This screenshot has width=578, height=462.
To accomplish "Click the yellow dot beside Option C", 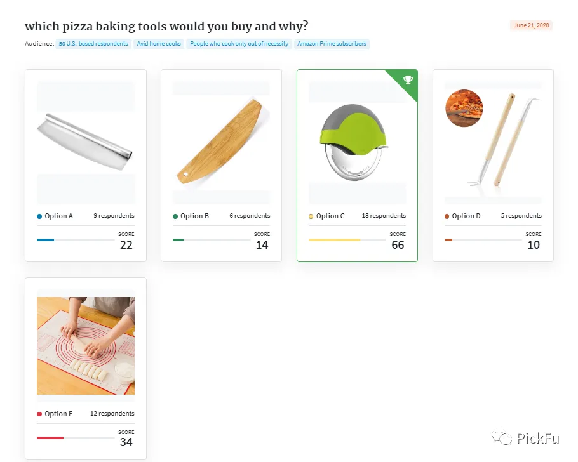I will click(311, 216).
